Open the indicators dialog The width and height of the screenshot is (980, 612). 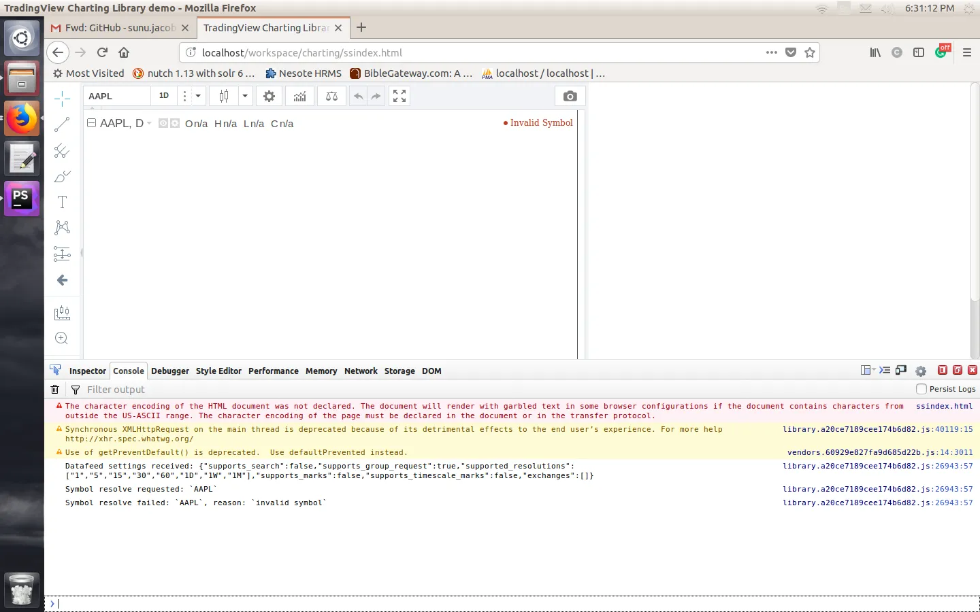pos(299,97)
